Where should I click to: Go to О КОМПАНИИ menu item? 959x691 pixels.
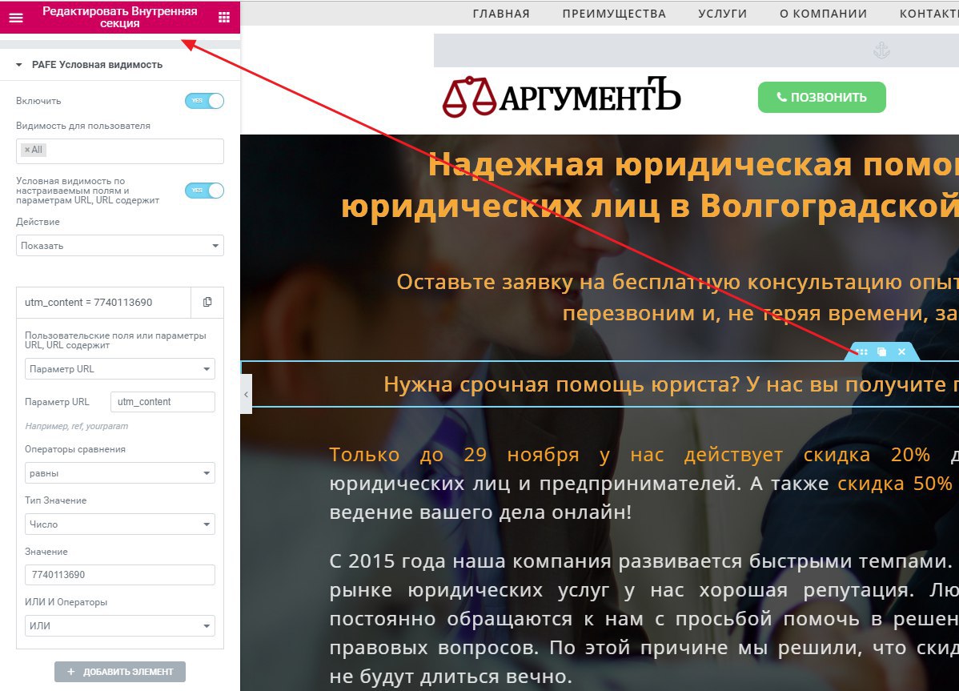pos(823,14)
